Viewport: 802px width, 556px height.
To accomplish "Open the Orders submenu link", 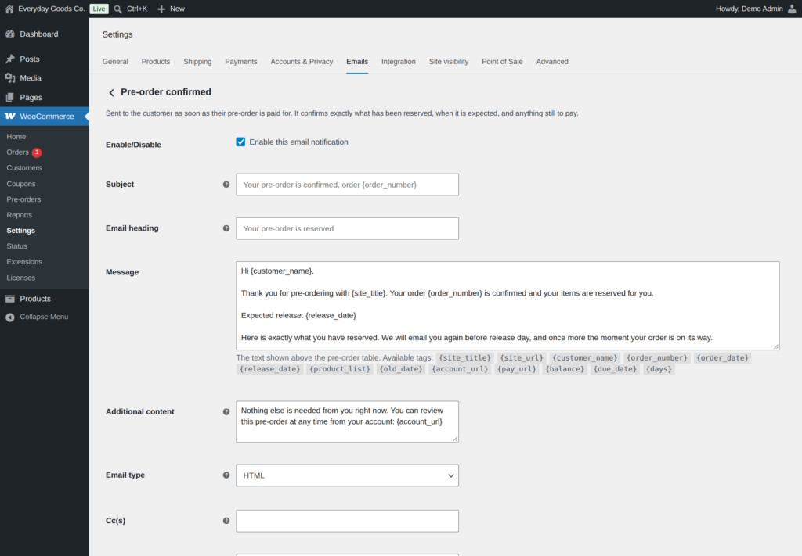I will [x=17, y=152].
